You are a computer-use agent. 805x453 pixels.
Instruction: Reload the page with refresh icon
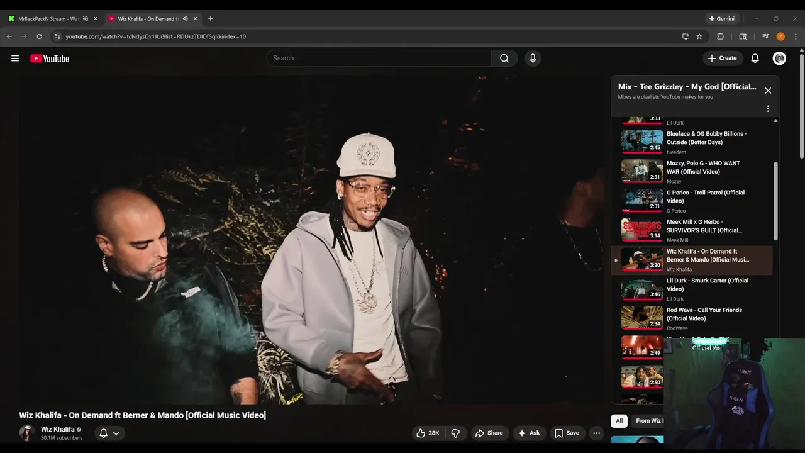coord(40,36)
